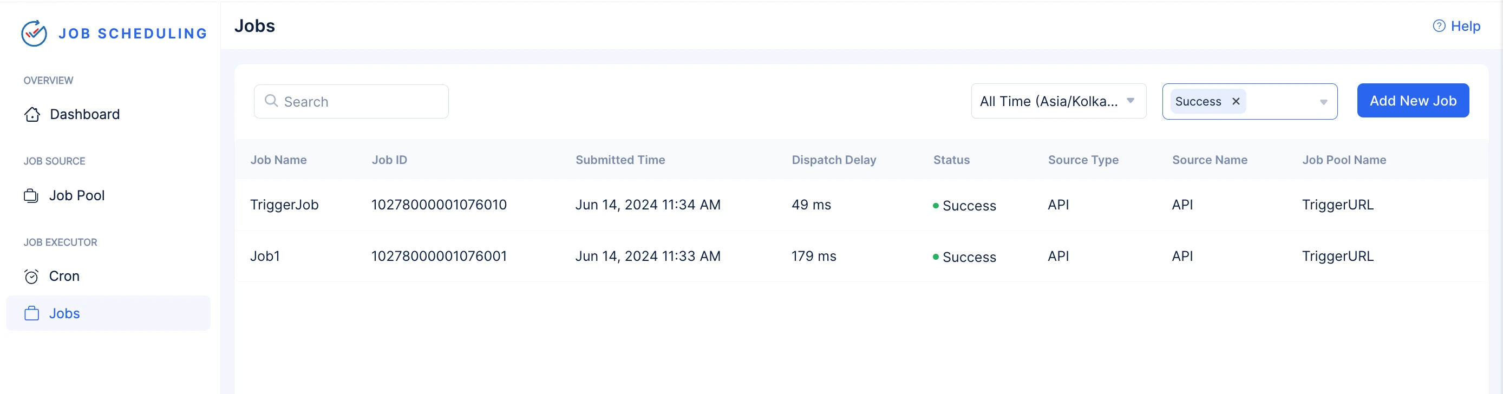The image size is (1503, 394).
Task: Select the Job1 row
Action: point(861,257)
